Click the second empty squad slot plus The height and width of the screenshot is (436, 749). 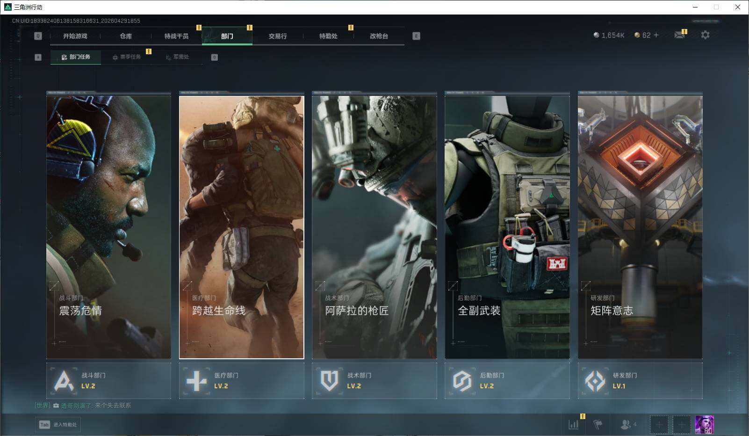coord(681,425)
